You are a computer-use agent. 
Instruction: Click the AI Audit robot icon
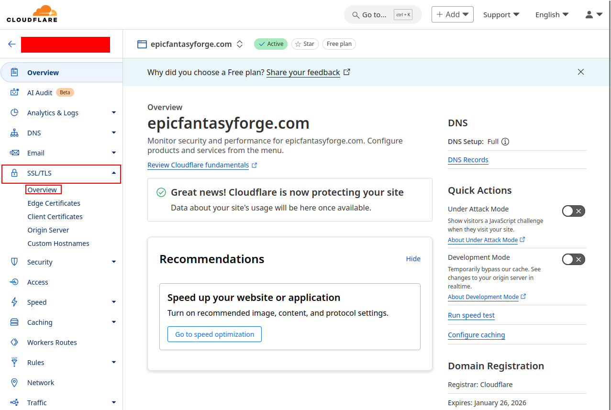(14, 92)
